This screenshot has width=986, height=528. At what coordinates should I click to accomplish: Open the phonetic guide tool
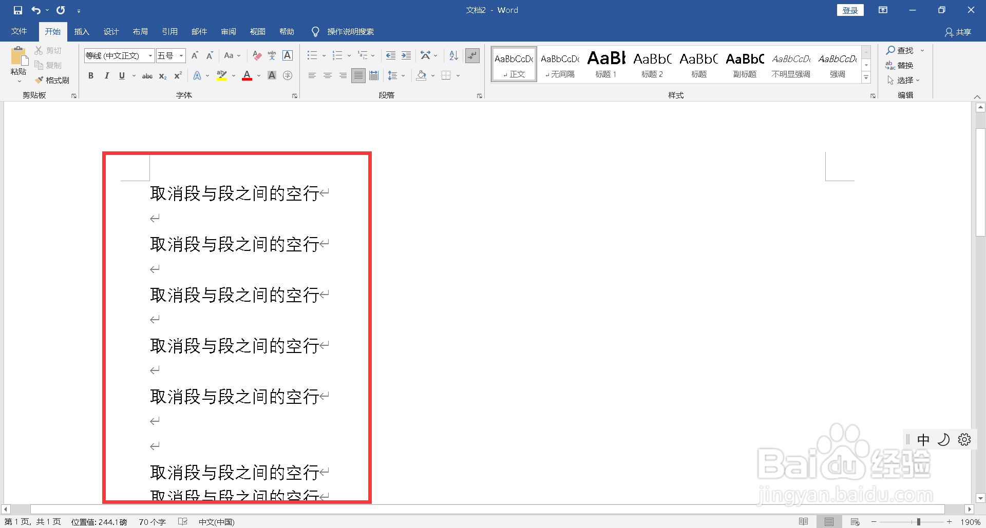[x=272, y=55]
